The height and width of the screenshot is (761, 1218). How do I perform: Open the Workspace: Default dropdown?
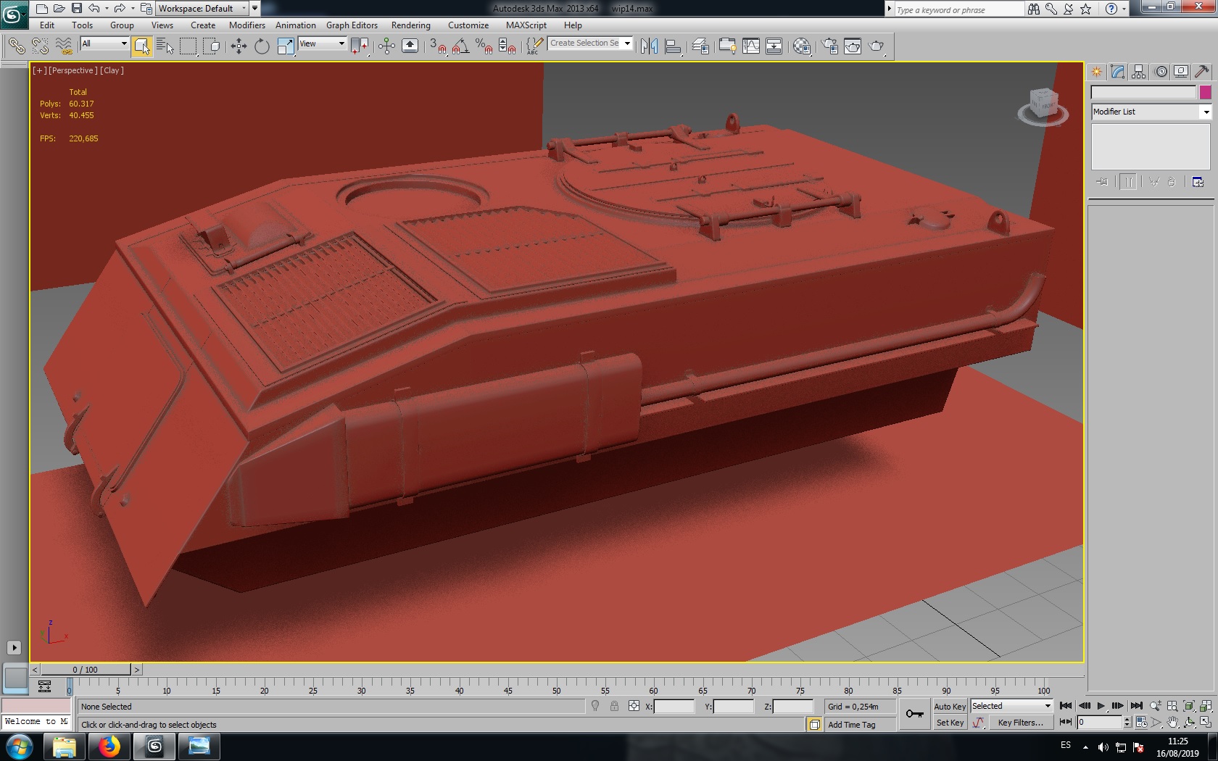tap(202, 9)
